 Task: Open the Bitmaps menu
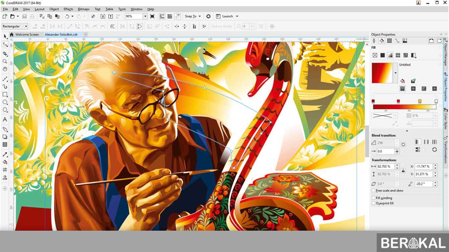84,9
